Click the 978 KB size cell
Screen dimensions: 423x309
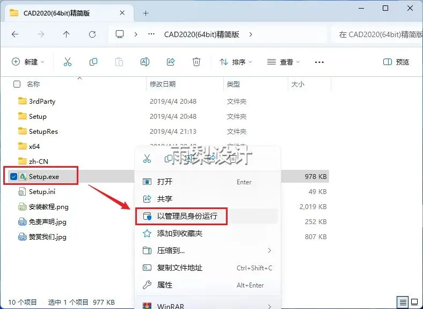click(316, 176)
